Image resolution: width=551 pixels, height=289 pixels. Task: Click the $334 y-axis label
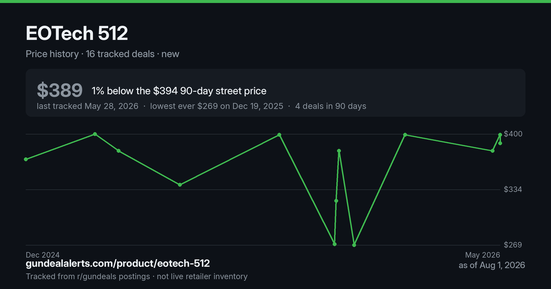(513, 189)
